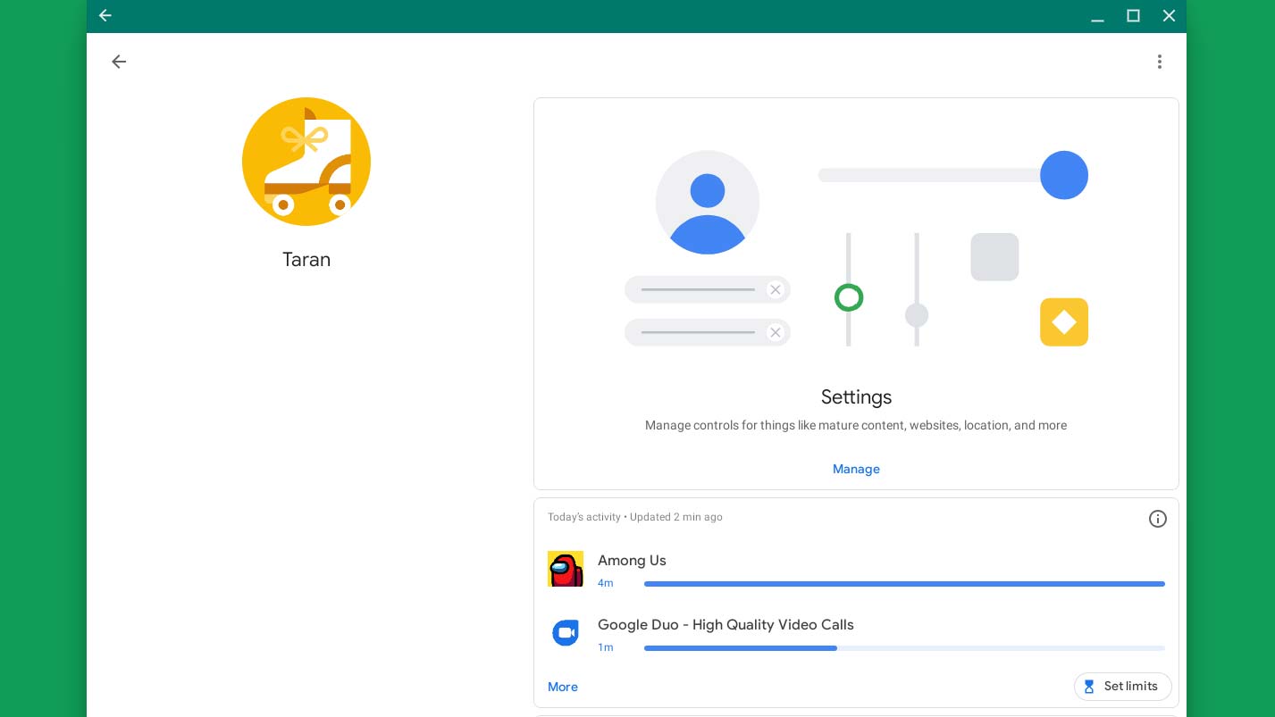Click the Settings card heading
Screen dimensions: 1275x717
tap(856, 396)
